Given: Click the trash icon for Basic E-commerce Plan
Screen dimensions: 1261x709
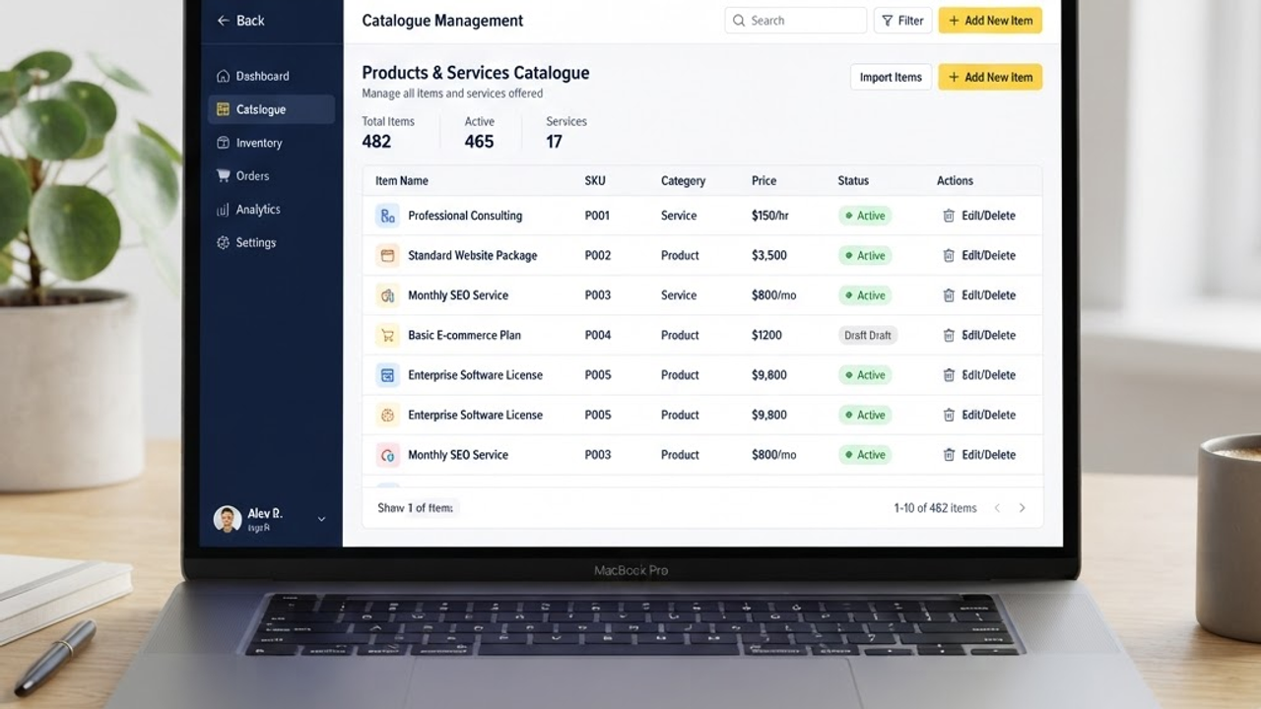Looking at the screenshot, I should pos(949,335).
